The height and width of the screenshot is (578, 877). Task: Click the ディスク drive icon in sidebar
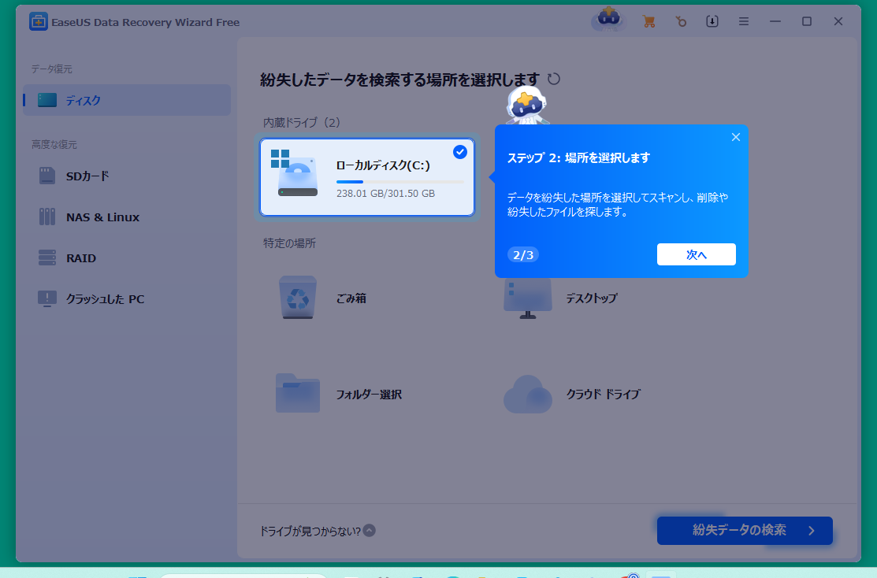point(47,100)
